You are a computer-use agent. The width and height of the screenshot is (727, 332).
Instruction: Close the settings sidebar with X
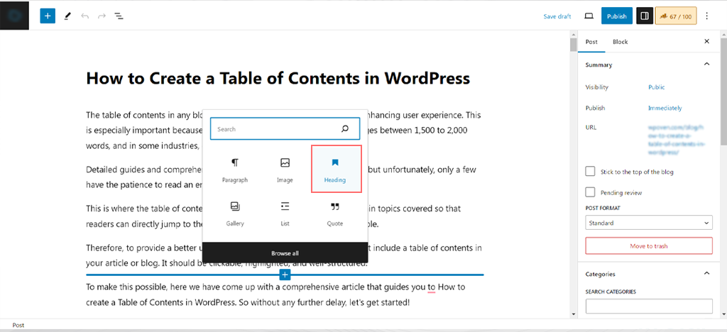706,42
